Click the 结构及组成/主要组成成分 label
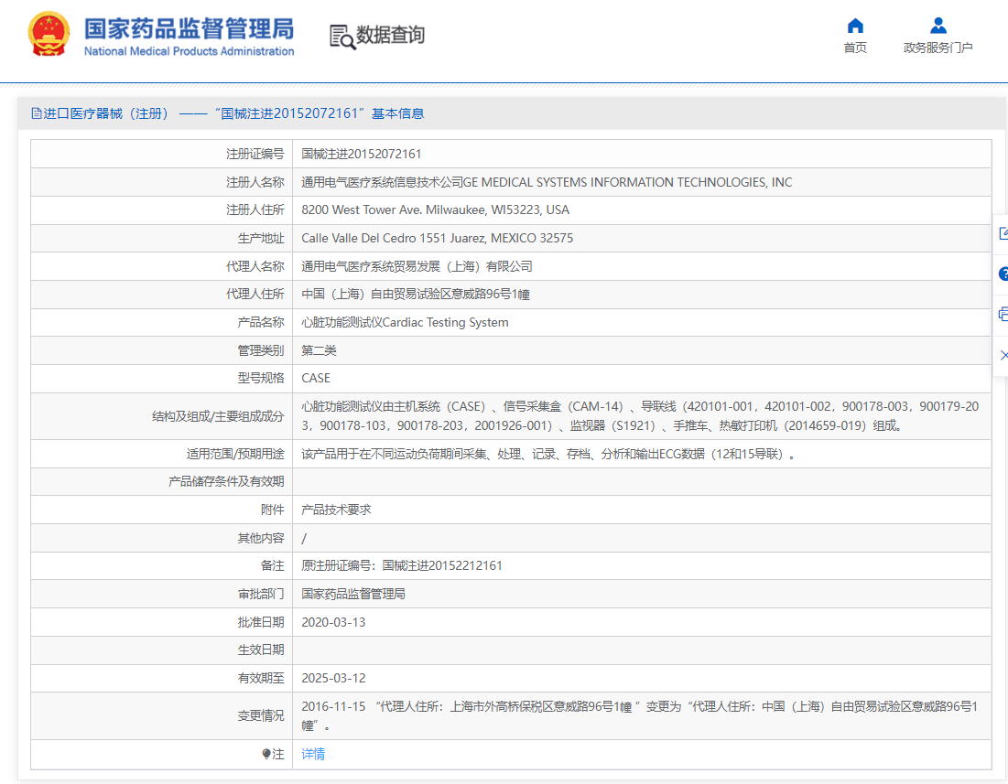The width and height of the screenshot is (1008, 784). [x=218, y=416]
